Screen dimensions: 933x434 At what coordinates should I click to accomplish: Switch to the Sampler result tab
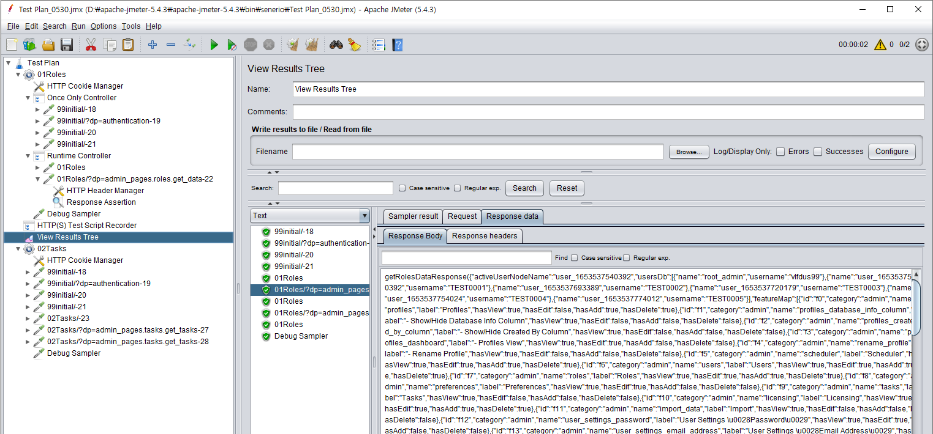click(x=414, y=216)
